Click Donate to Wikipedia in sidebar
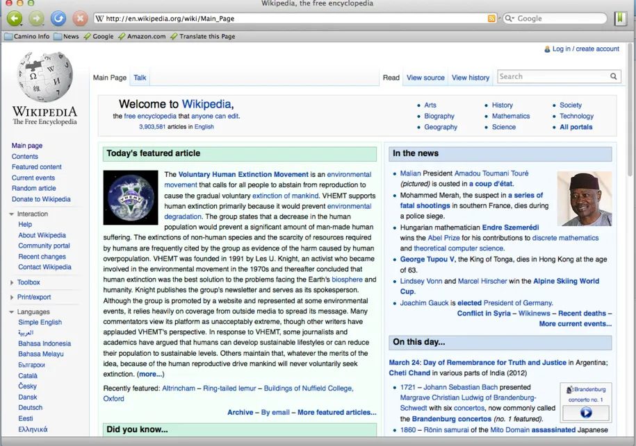This screenshot has height=446, width=636. (41, 199)
